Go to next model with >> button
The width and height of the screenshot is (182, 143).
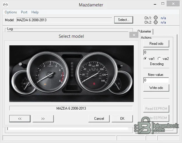(43, 119)
